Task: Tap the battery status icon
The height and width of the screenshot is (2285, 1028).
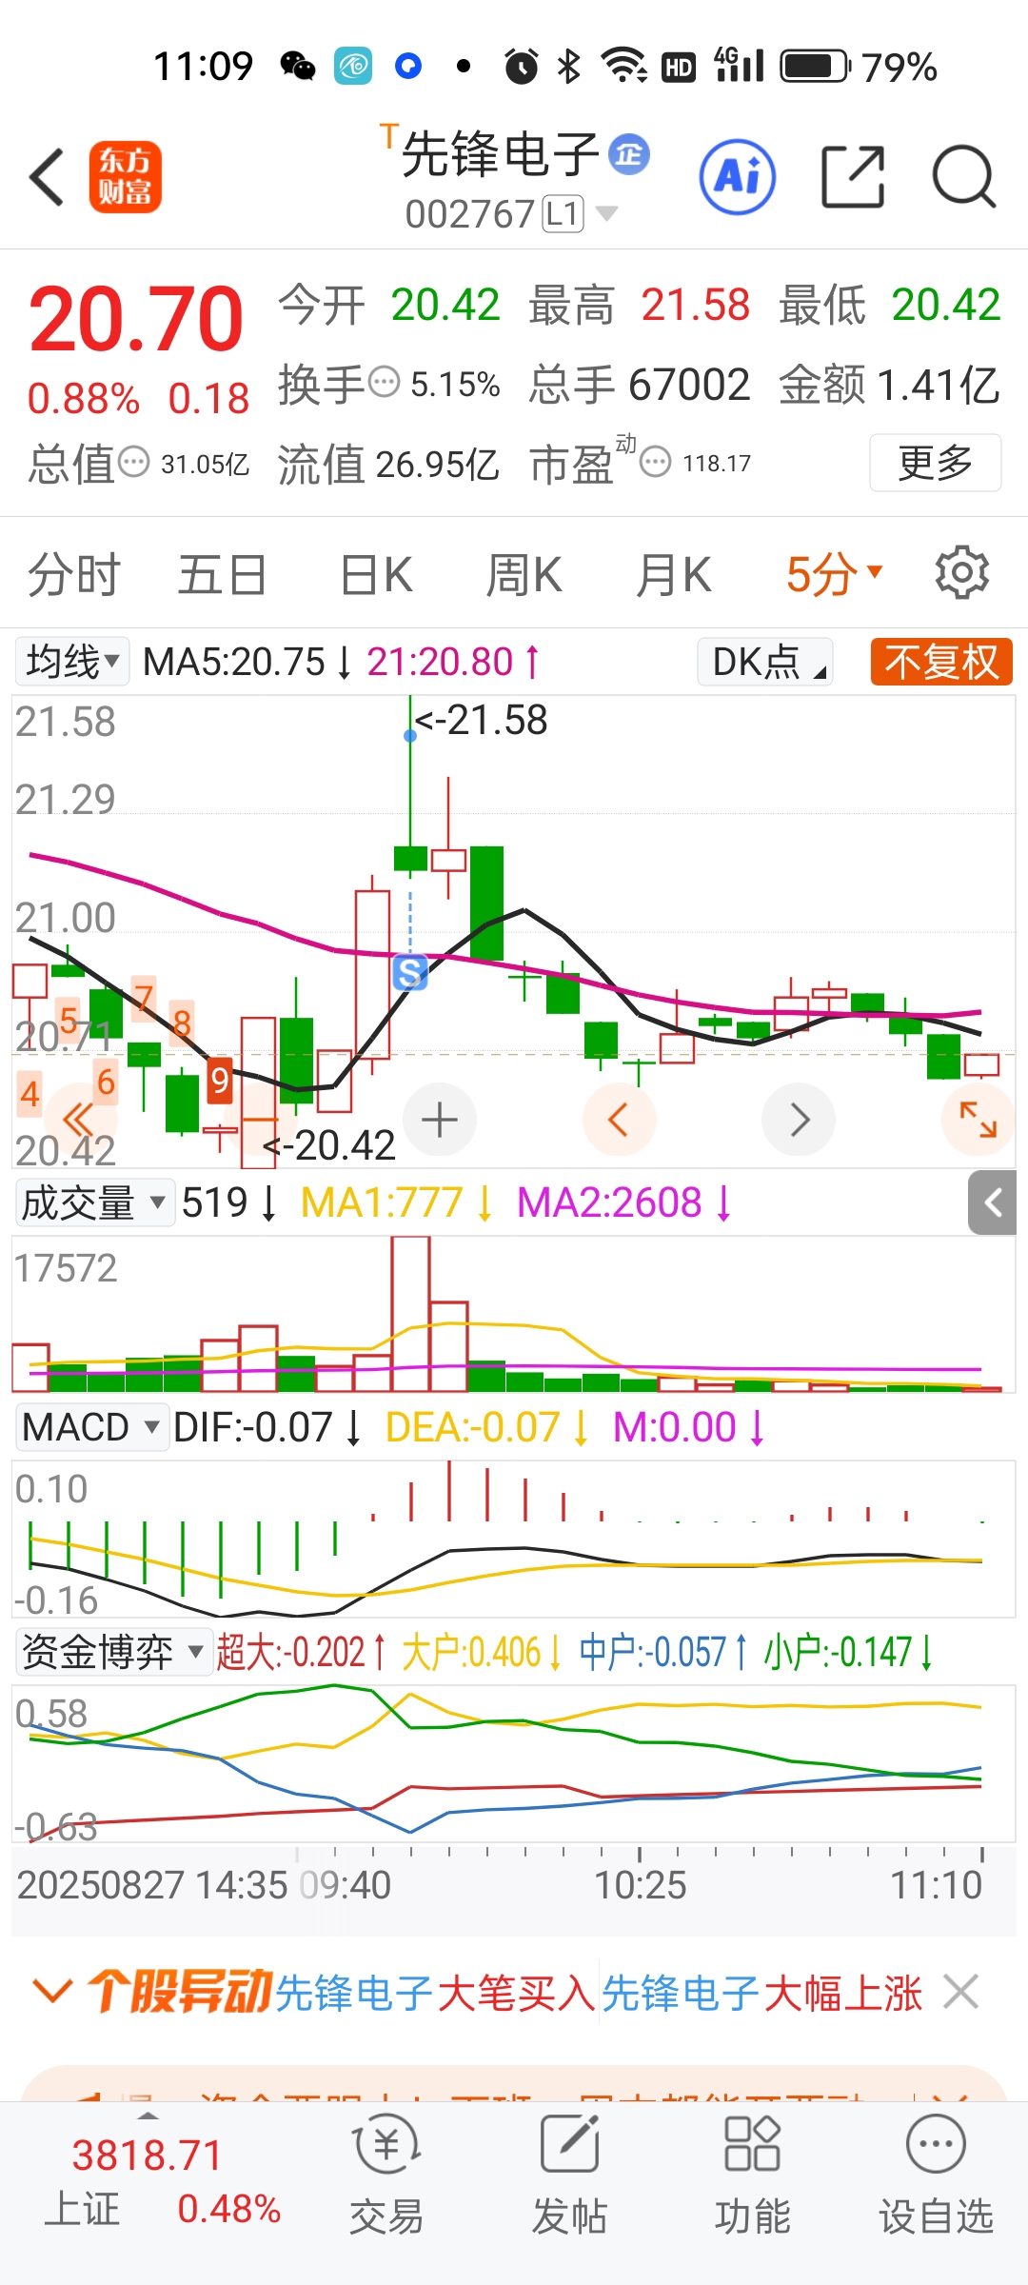Action: click(815, 67)
